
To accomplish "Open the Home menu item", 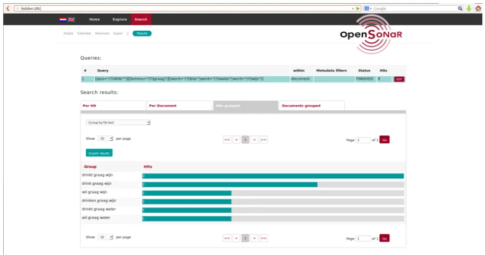I will [94, 20].
